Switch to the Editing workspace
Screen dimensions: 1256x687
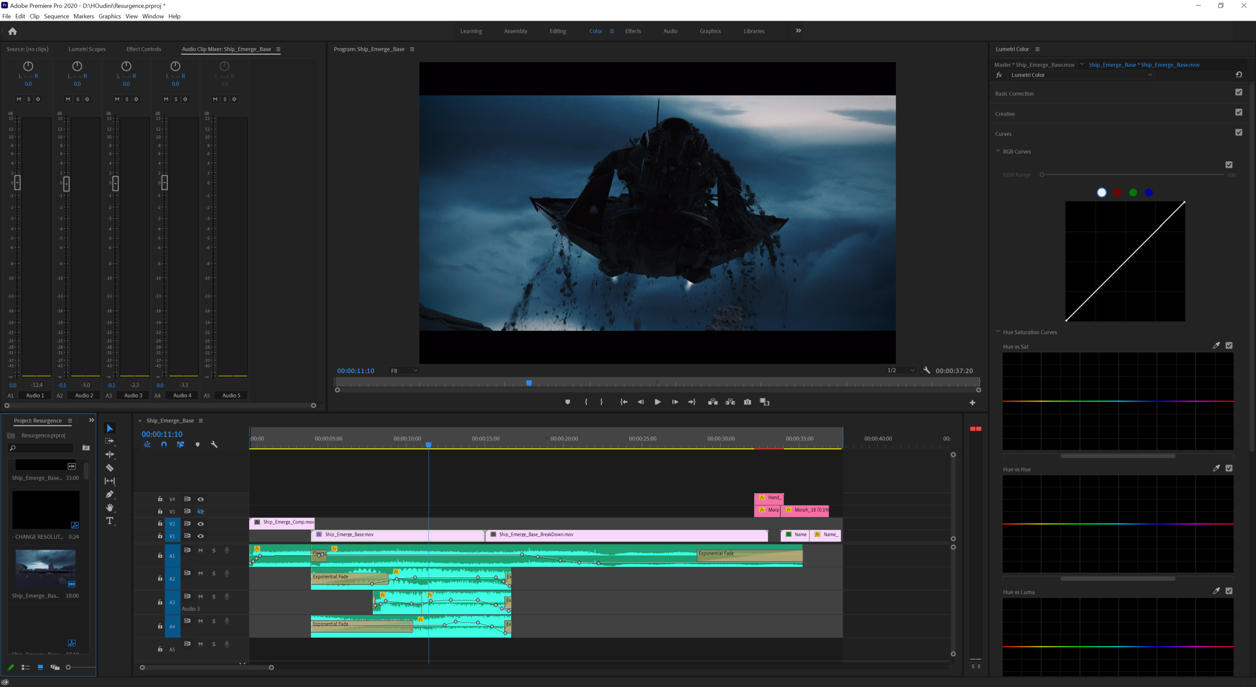coord(558,31)
